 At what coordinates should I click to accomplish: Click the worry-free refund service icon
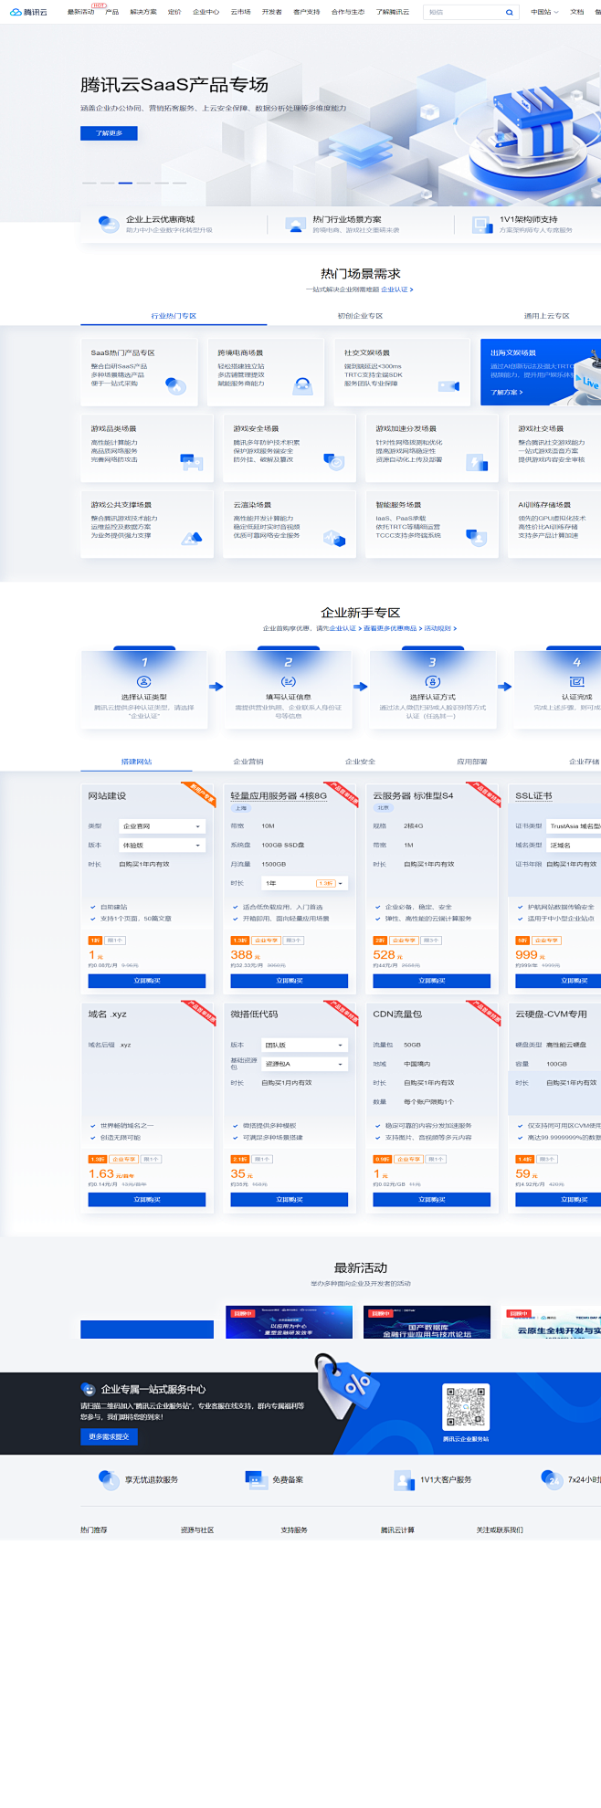[109, 1479]
